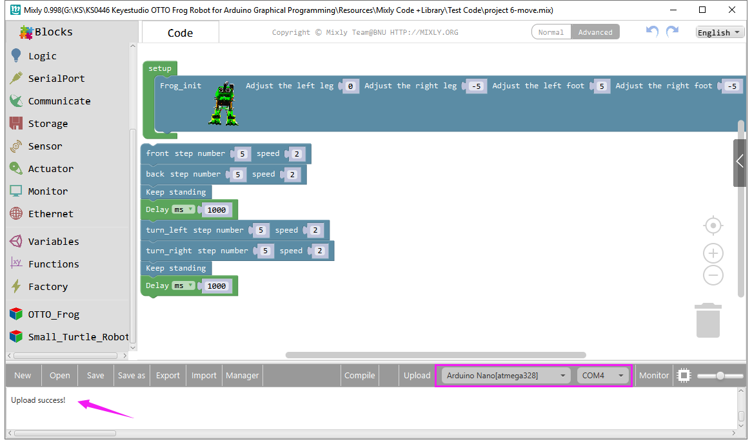Click the turn_left speed value field

point(315,231)
